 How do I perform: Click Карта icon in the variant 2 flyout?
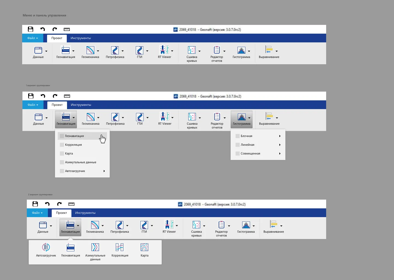[144, 247]
